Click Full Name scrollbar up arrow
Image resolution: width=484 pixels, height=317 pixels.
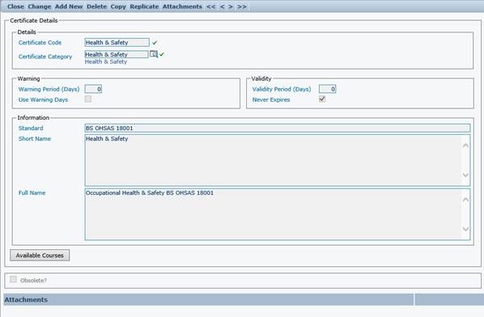click(465, 200)
